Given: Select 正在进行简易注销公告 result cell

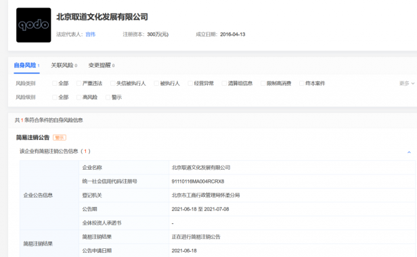Looking at the screenshot, I should pyautogui.click(x=292, y=237).
